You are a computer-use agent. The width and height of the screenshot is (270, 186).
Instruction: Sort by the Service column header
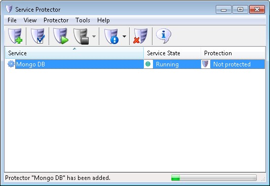(74, 53)
